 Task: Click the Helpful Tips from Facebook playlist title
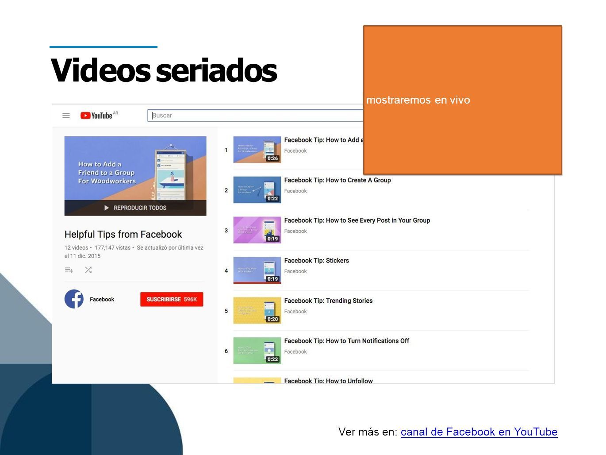(123, 235)
